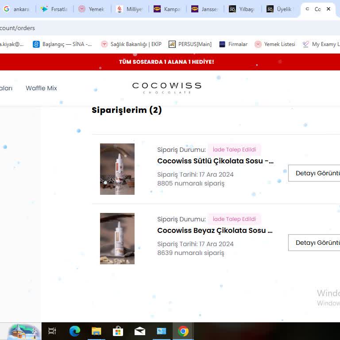
Task: Close the active Cocowiss browser tab
Action: tap(328, 9)
